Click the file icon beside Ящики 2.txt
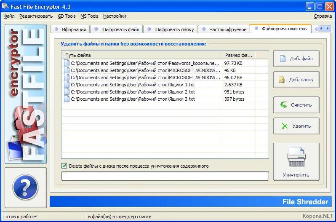Screen dimensions: 336x222 [67, 92]
